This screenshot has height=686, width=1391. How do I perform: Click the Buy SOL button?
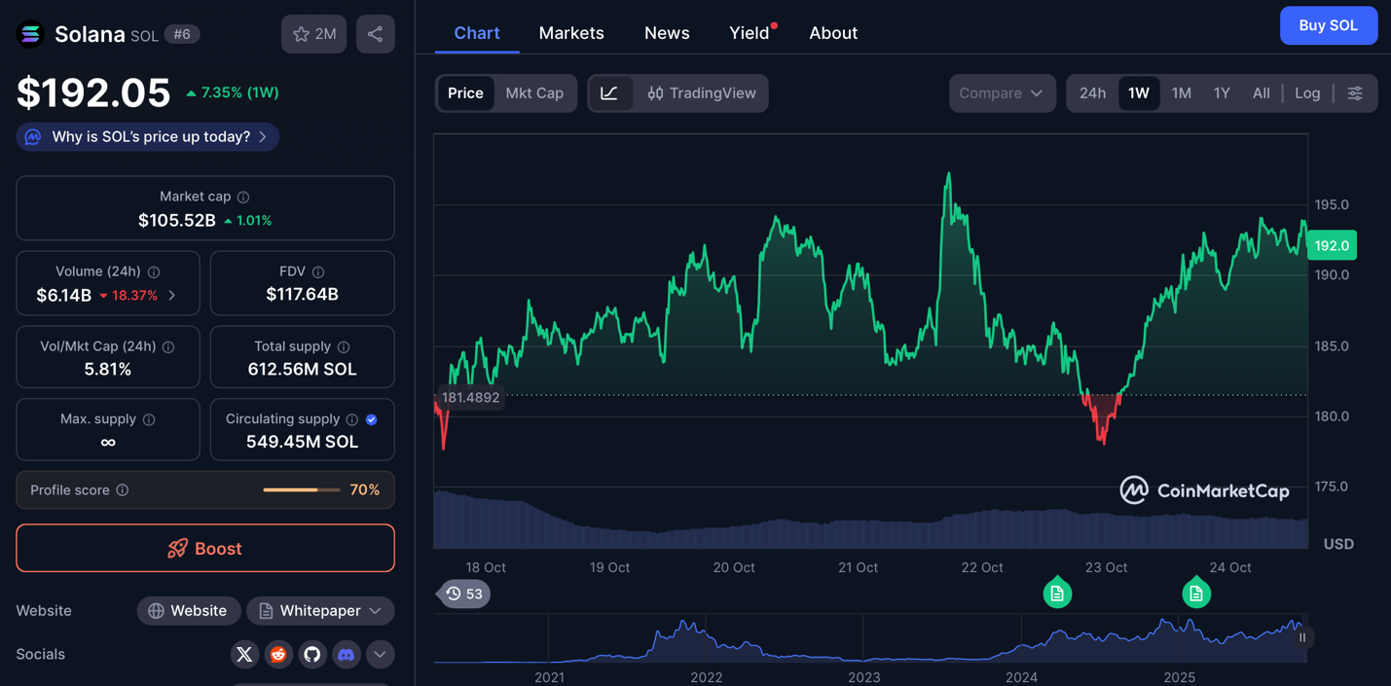[x=1328, y=26]
